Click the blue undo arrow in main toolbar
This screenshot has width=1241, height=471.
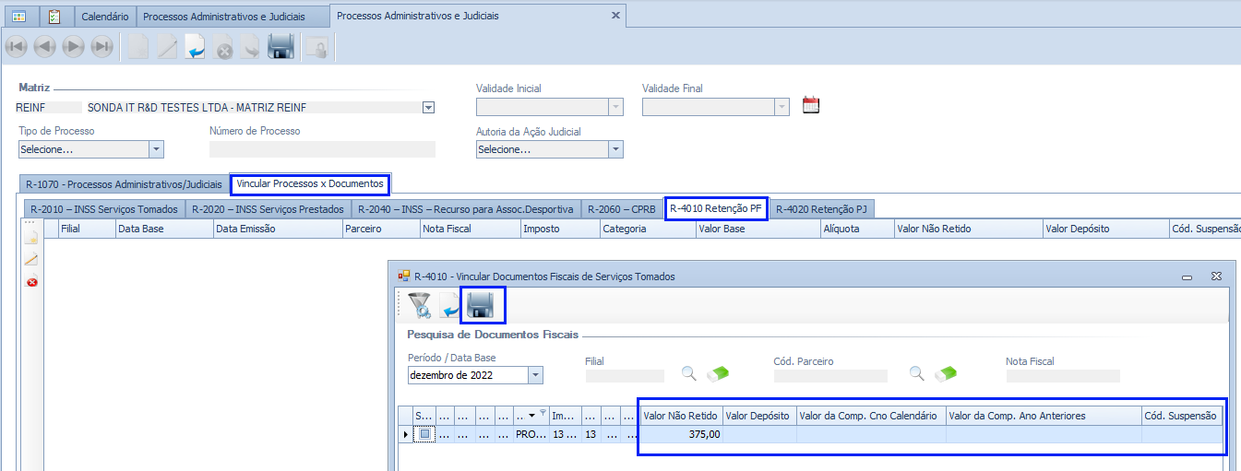pos(196,47)
